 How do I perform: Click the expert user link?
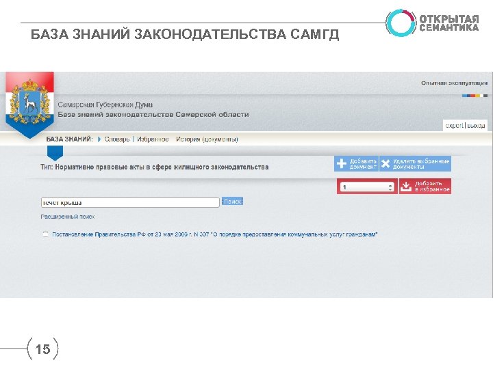pos(455,126)
